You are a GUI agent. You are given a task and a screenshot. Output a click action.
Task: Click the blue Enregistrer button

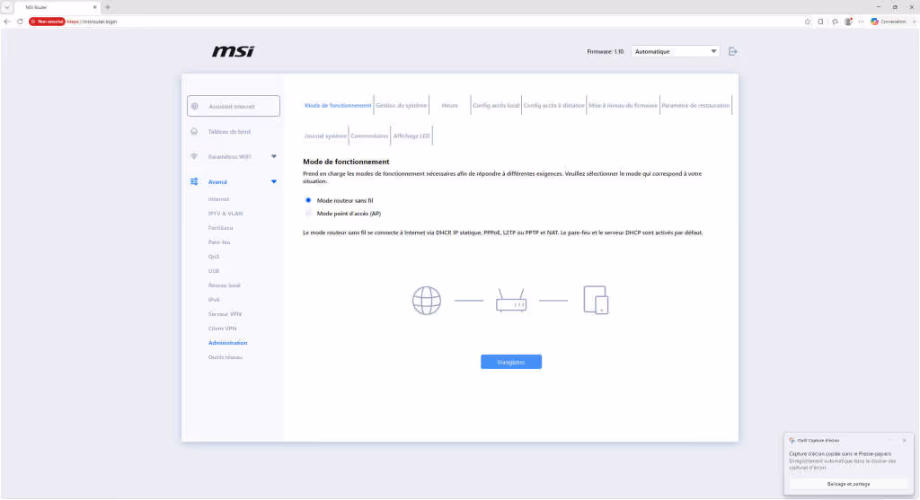click(511, 363)
